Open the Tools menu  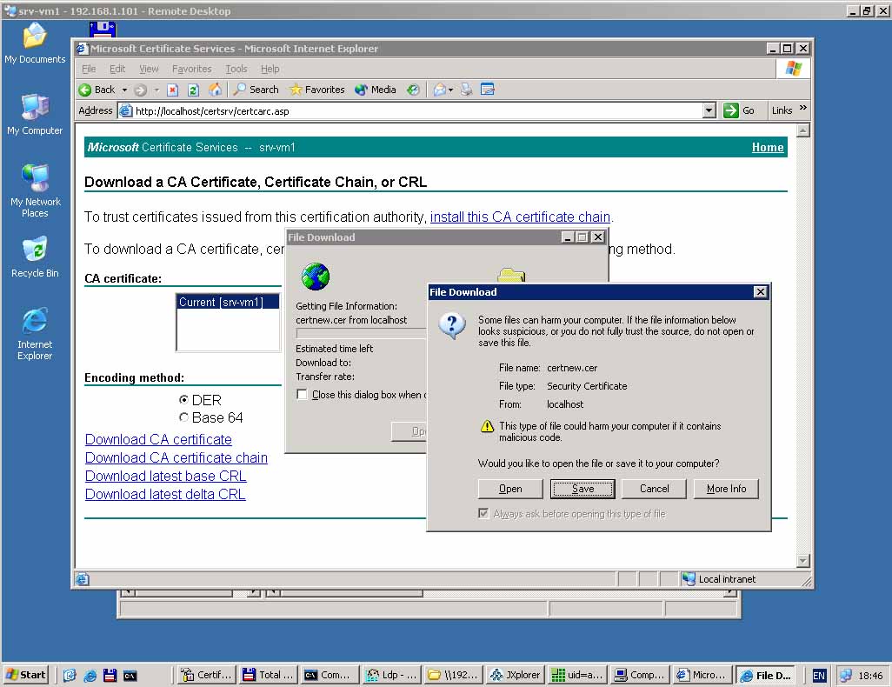click(236, 69)
